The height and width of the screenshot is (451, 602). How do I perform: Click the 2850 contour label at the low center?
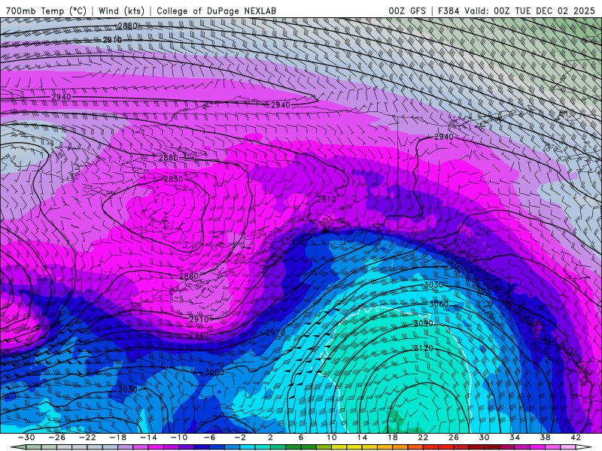tap(174, 179)
